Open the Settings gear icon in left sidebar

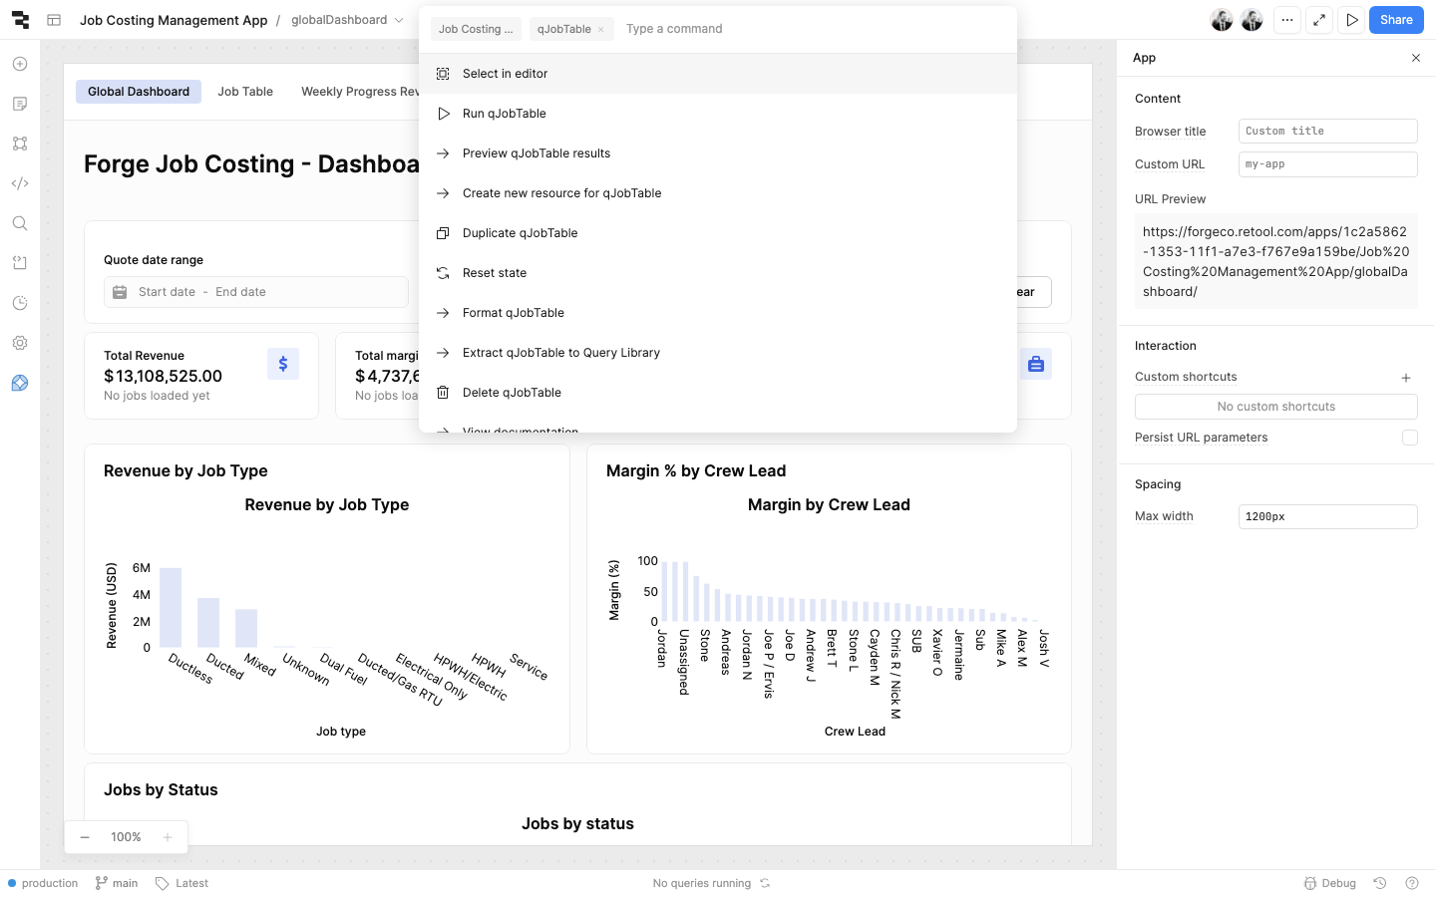20,343
